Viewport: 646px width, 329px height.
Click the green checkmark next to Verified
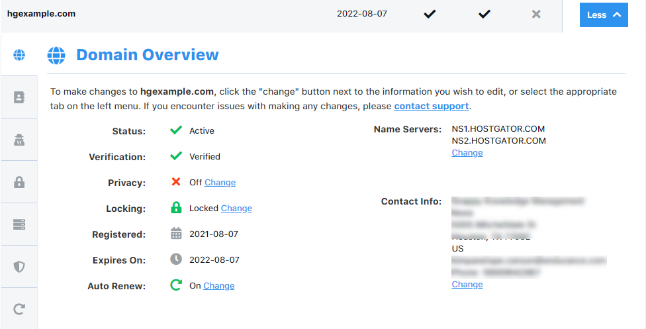(x=176, y=156)
